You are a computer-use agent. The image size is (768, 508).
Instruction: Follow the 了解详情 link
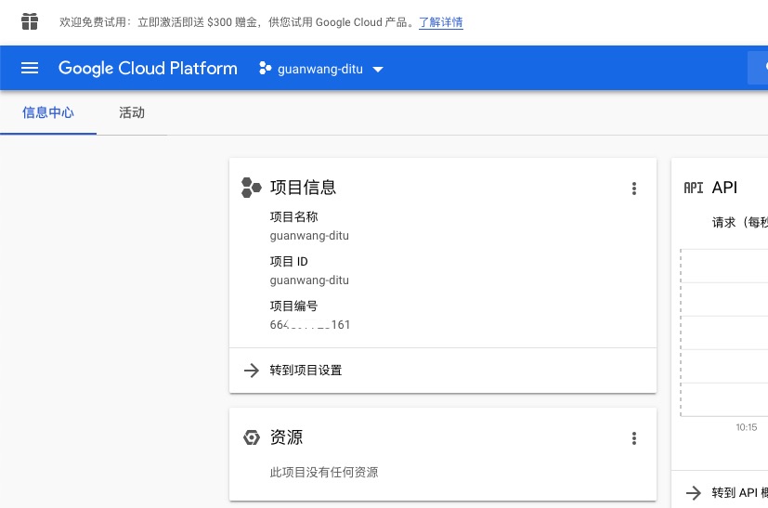(441, 22)
